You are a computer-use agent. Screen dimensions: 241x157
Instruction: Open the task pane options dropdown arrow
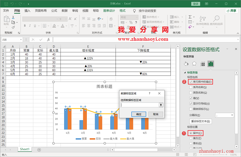pyautogui.click(x=227, y=49)
